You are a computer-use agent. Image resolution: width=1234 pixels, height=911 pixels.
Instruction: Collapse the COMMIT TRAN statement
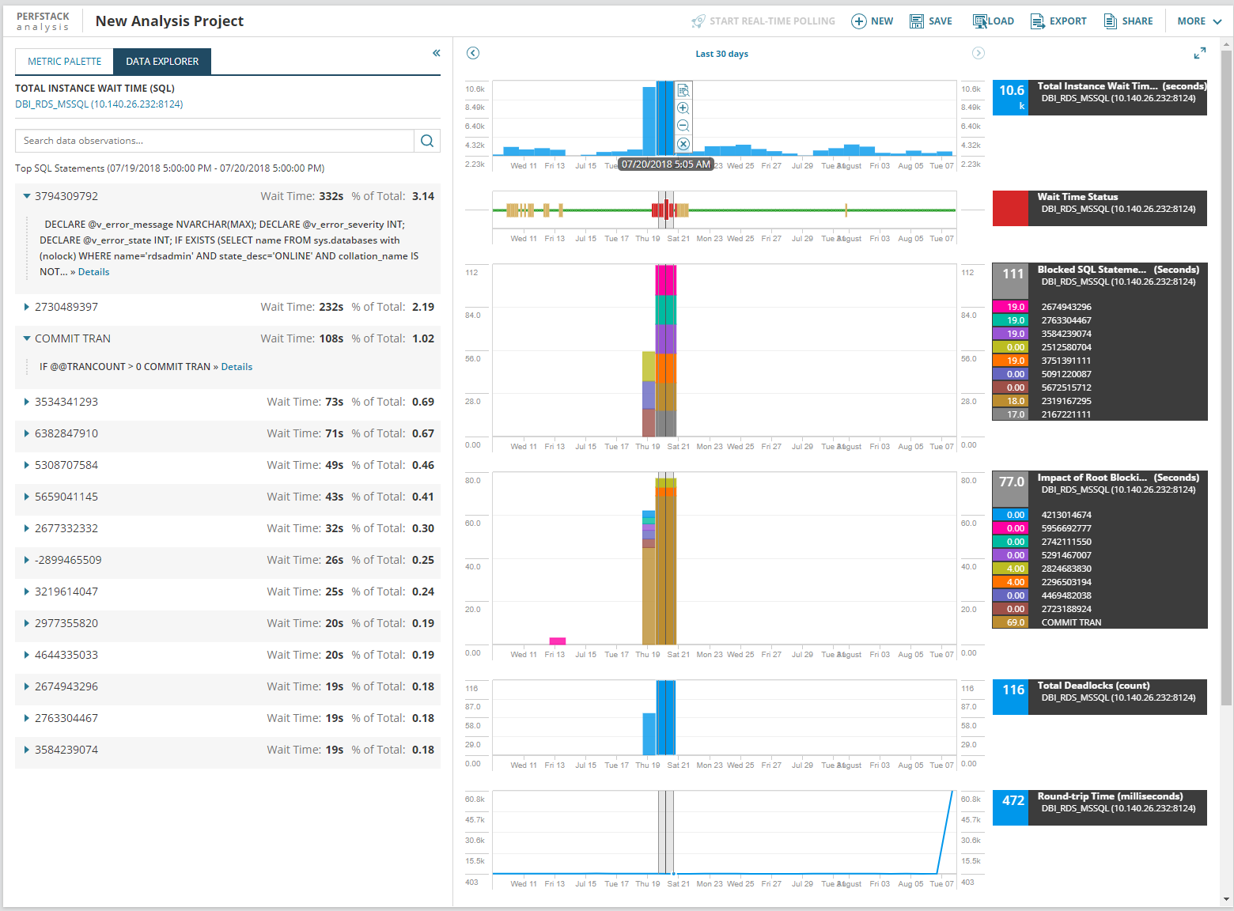[27, 338]
